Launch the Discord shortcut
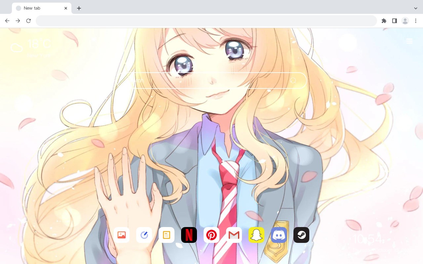 279,235
